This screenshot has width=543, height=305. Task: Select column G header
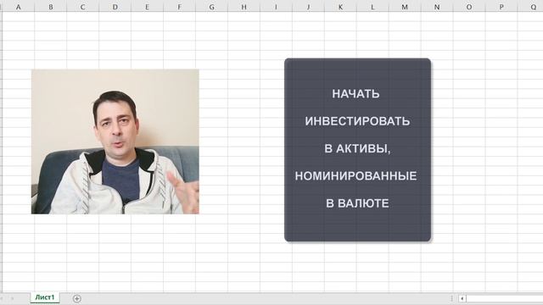point(211,7)
